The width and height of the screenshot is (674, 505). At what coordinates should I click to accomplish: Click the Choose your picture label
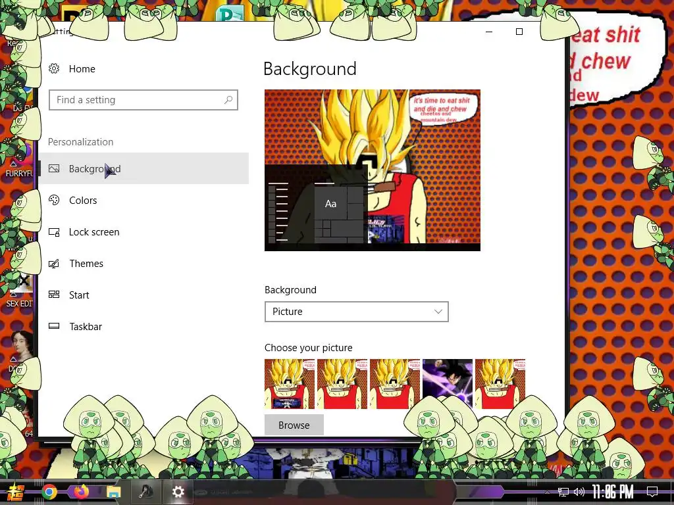308,348
